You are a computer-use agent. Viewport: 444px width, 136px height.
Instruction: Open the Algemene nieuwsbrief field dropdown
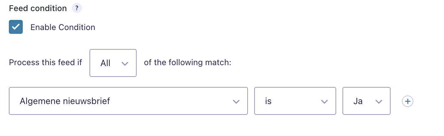click(128, 101)
